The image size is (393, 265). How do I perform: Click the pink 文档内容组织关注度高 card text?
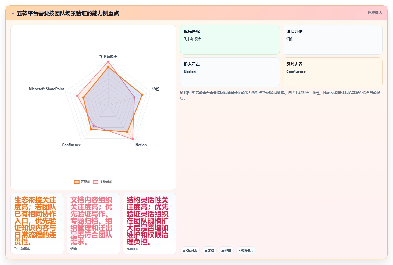tap(91, 221)
